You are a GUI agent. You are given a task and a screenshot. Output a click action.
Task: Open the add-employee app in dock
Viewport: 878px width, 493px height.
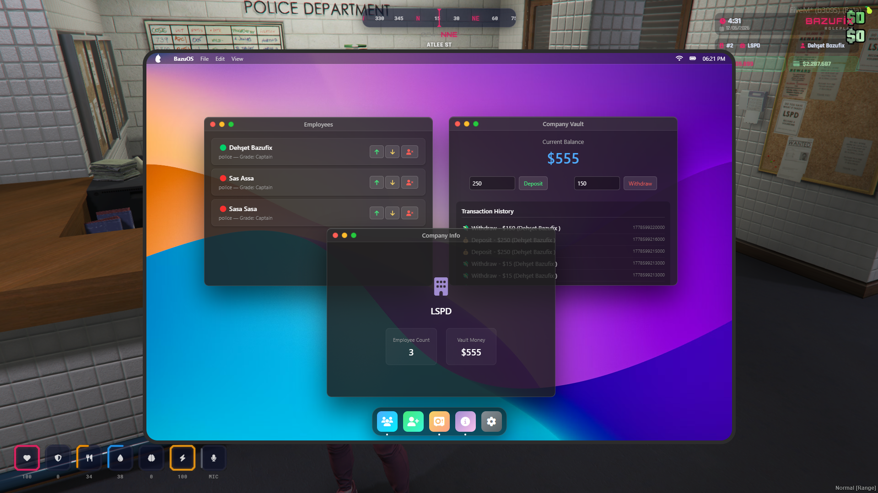(x=413, y=421)
